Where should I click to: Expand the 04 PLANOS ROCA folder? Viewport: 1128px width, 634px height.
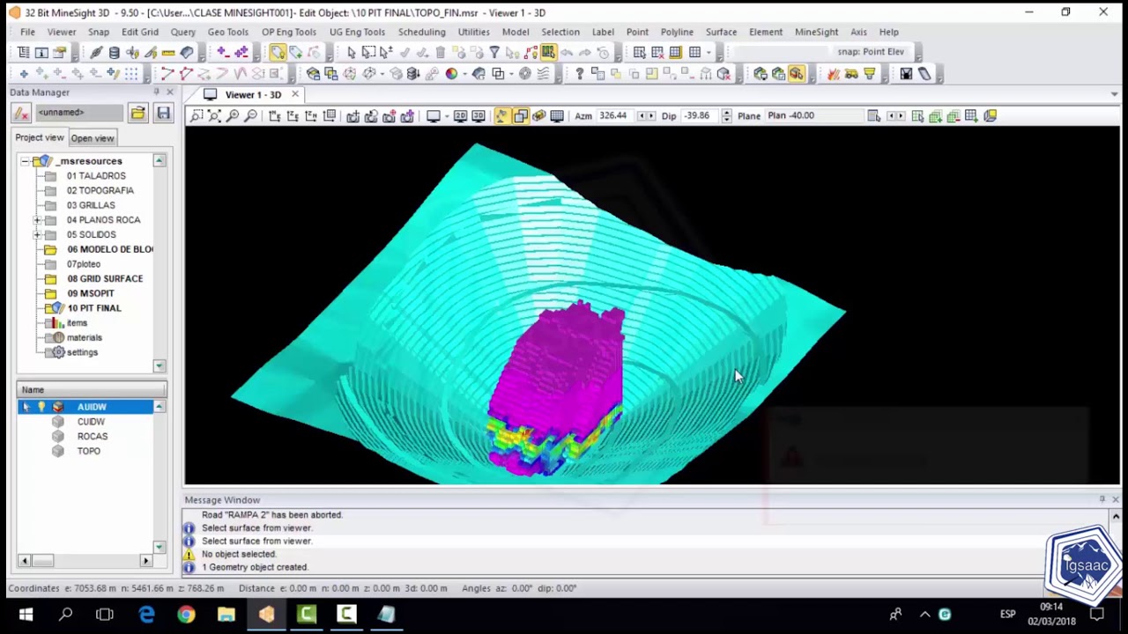36,220
